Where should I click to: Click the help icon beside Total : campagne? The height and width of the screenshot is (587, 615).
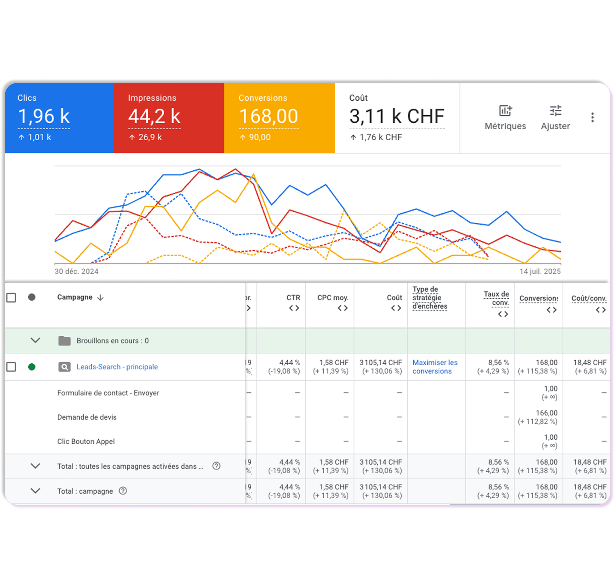[x=123, y=491]
